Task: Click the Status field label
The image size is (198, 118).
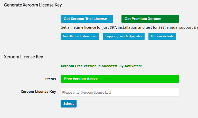Action: tap(51, 79)
